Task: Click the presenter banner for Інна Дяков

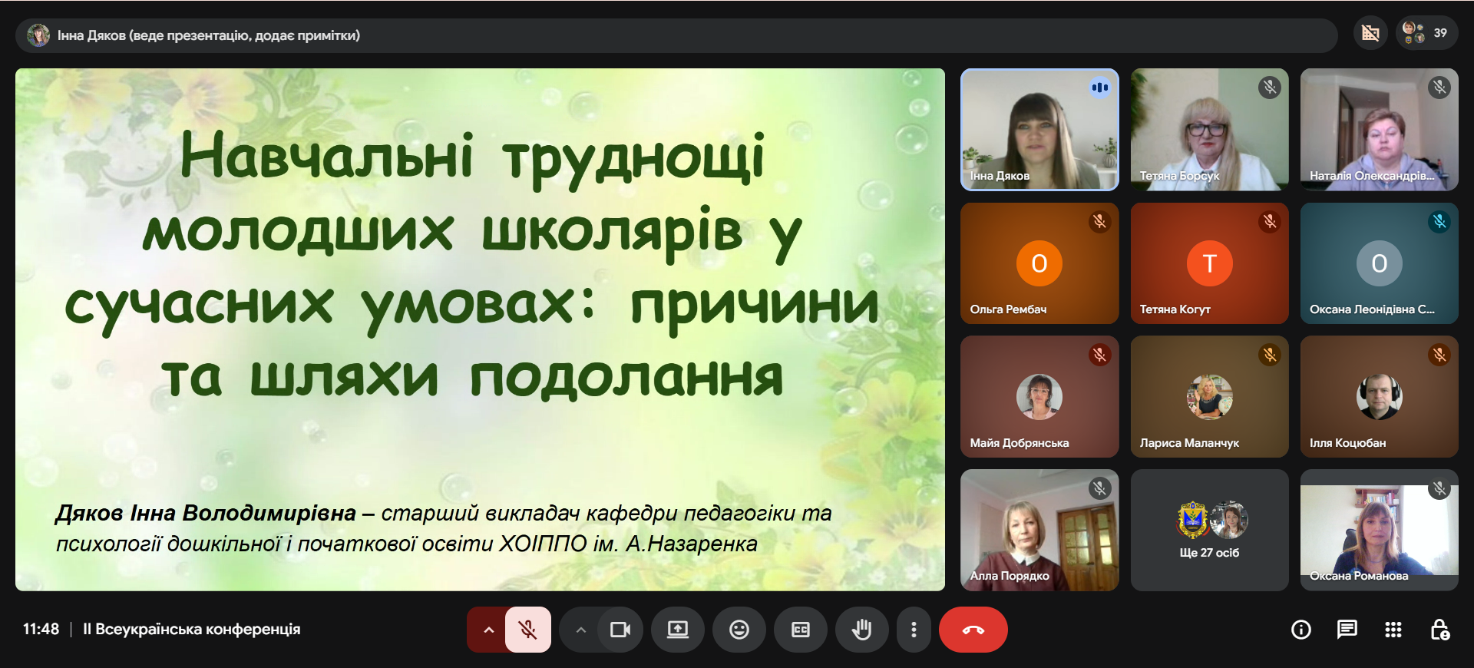Action: click(207, 35)
